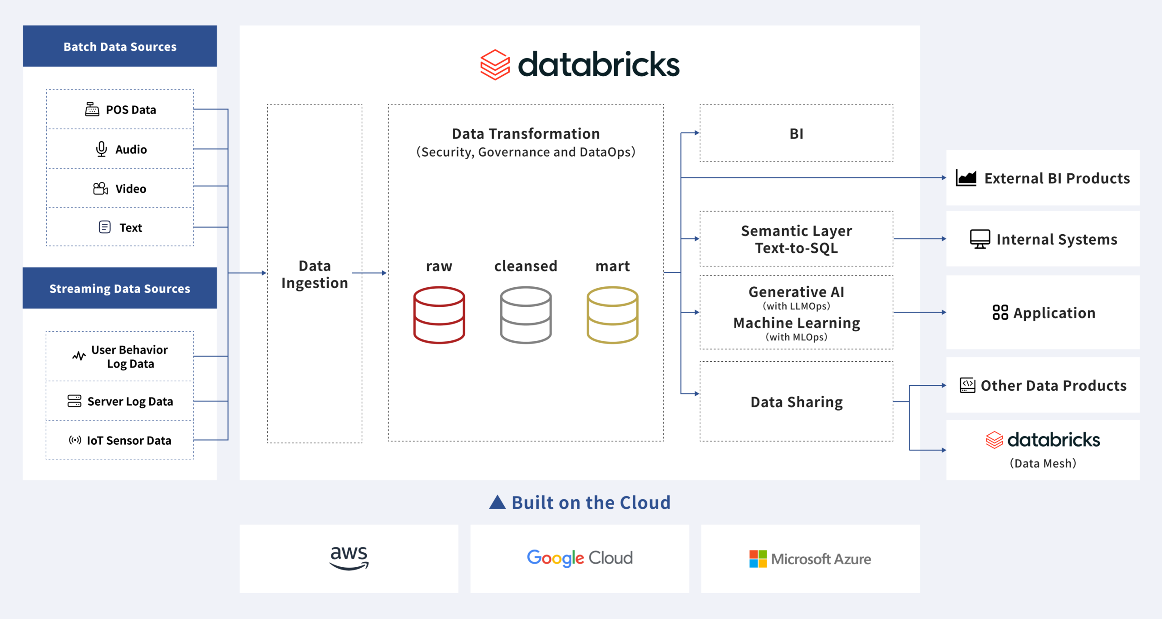
Task: Select the External BI Products chart icon
Action: point(967,178)
